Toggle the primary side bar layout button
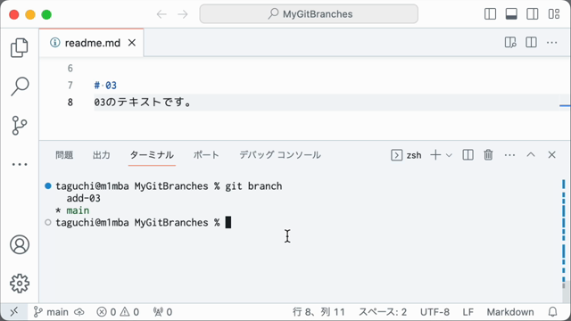571x321 pixels. (x=490, y=14)
